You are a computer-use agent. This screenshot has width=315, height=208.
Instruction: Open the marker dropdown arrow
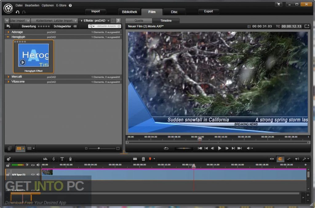154,159
